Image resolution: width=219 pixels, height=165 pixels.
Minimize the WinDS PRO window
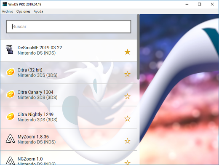coord(187,4)
